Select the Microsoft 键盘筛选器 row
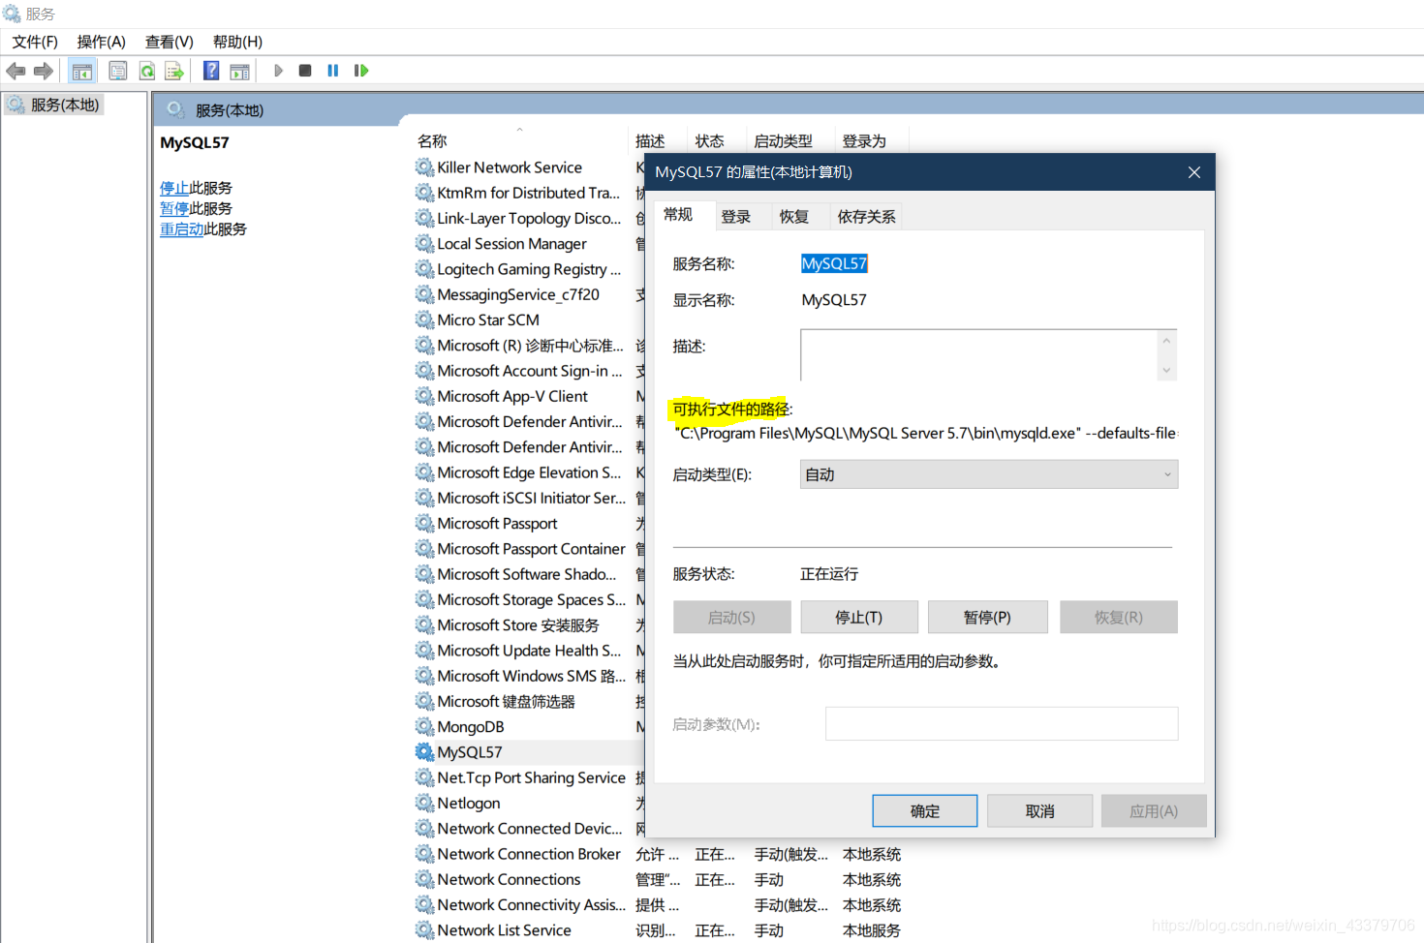Image resolution: width=1424 pixels, height=943 pixels. [506, 702]
